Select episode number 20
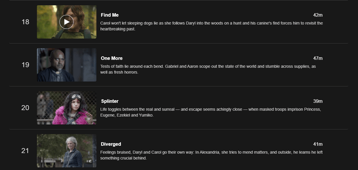Viewport: 358px width, 170px height. [26, 108]
